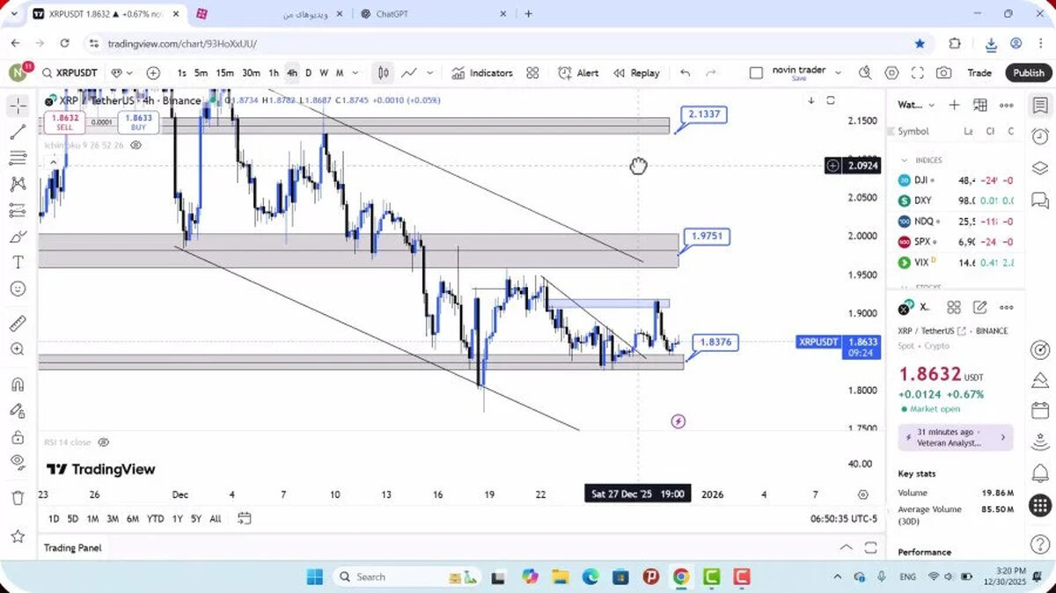
Task: Expand the novin trader layout dropdown
Action: (838, 73)
